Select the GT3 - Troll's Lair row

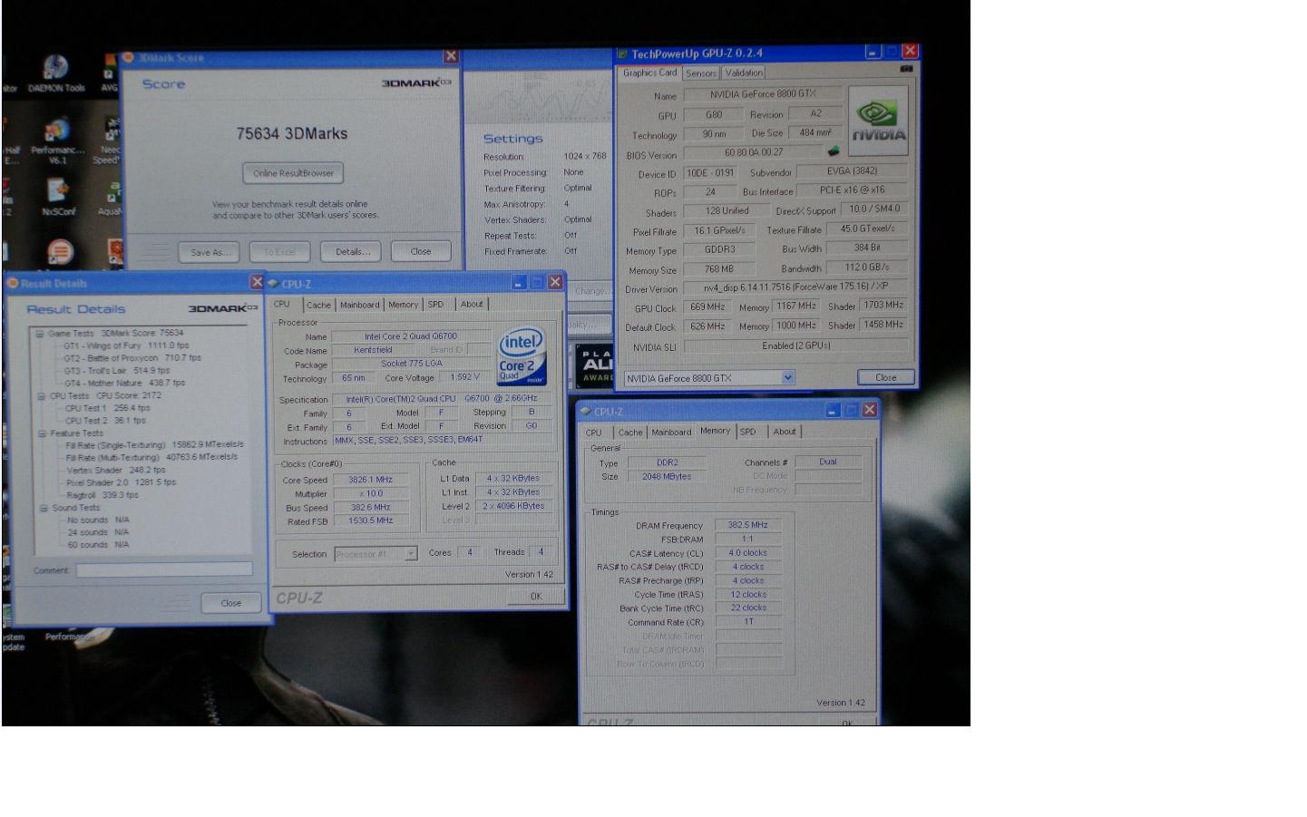click(x=117, y=371)
